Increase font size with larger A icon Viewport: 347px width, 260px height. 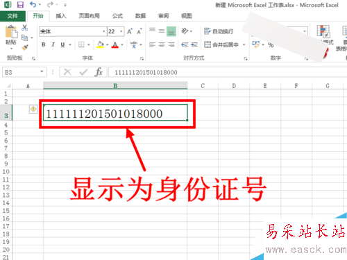click(130, 31)
